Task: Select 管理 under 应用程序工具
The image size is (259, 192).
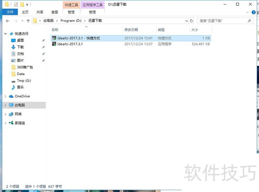Action: pyautogui.click(x=92, y=12)
